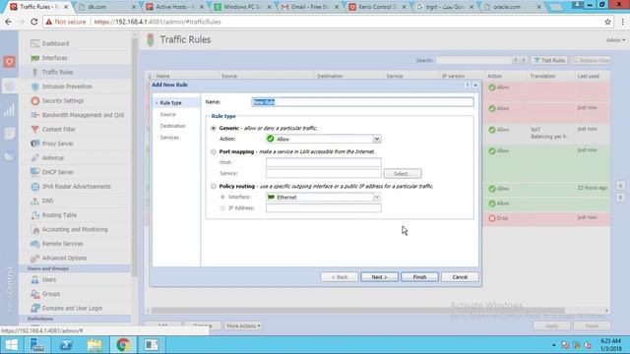Open the Remote Services icon
Viewport: 630px width, 354px height.
coord(35,244)
